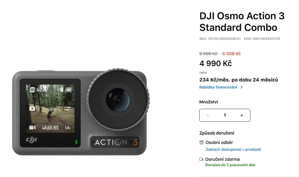
Task: Click the DJI logo on the camera
Action: point(32,140)
